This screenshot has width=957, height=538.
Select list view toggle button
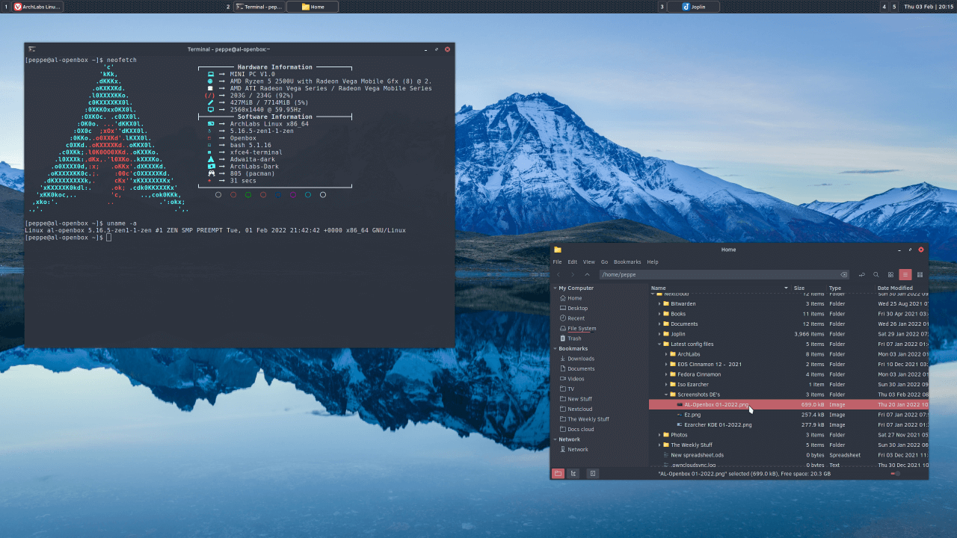point(905,275)
